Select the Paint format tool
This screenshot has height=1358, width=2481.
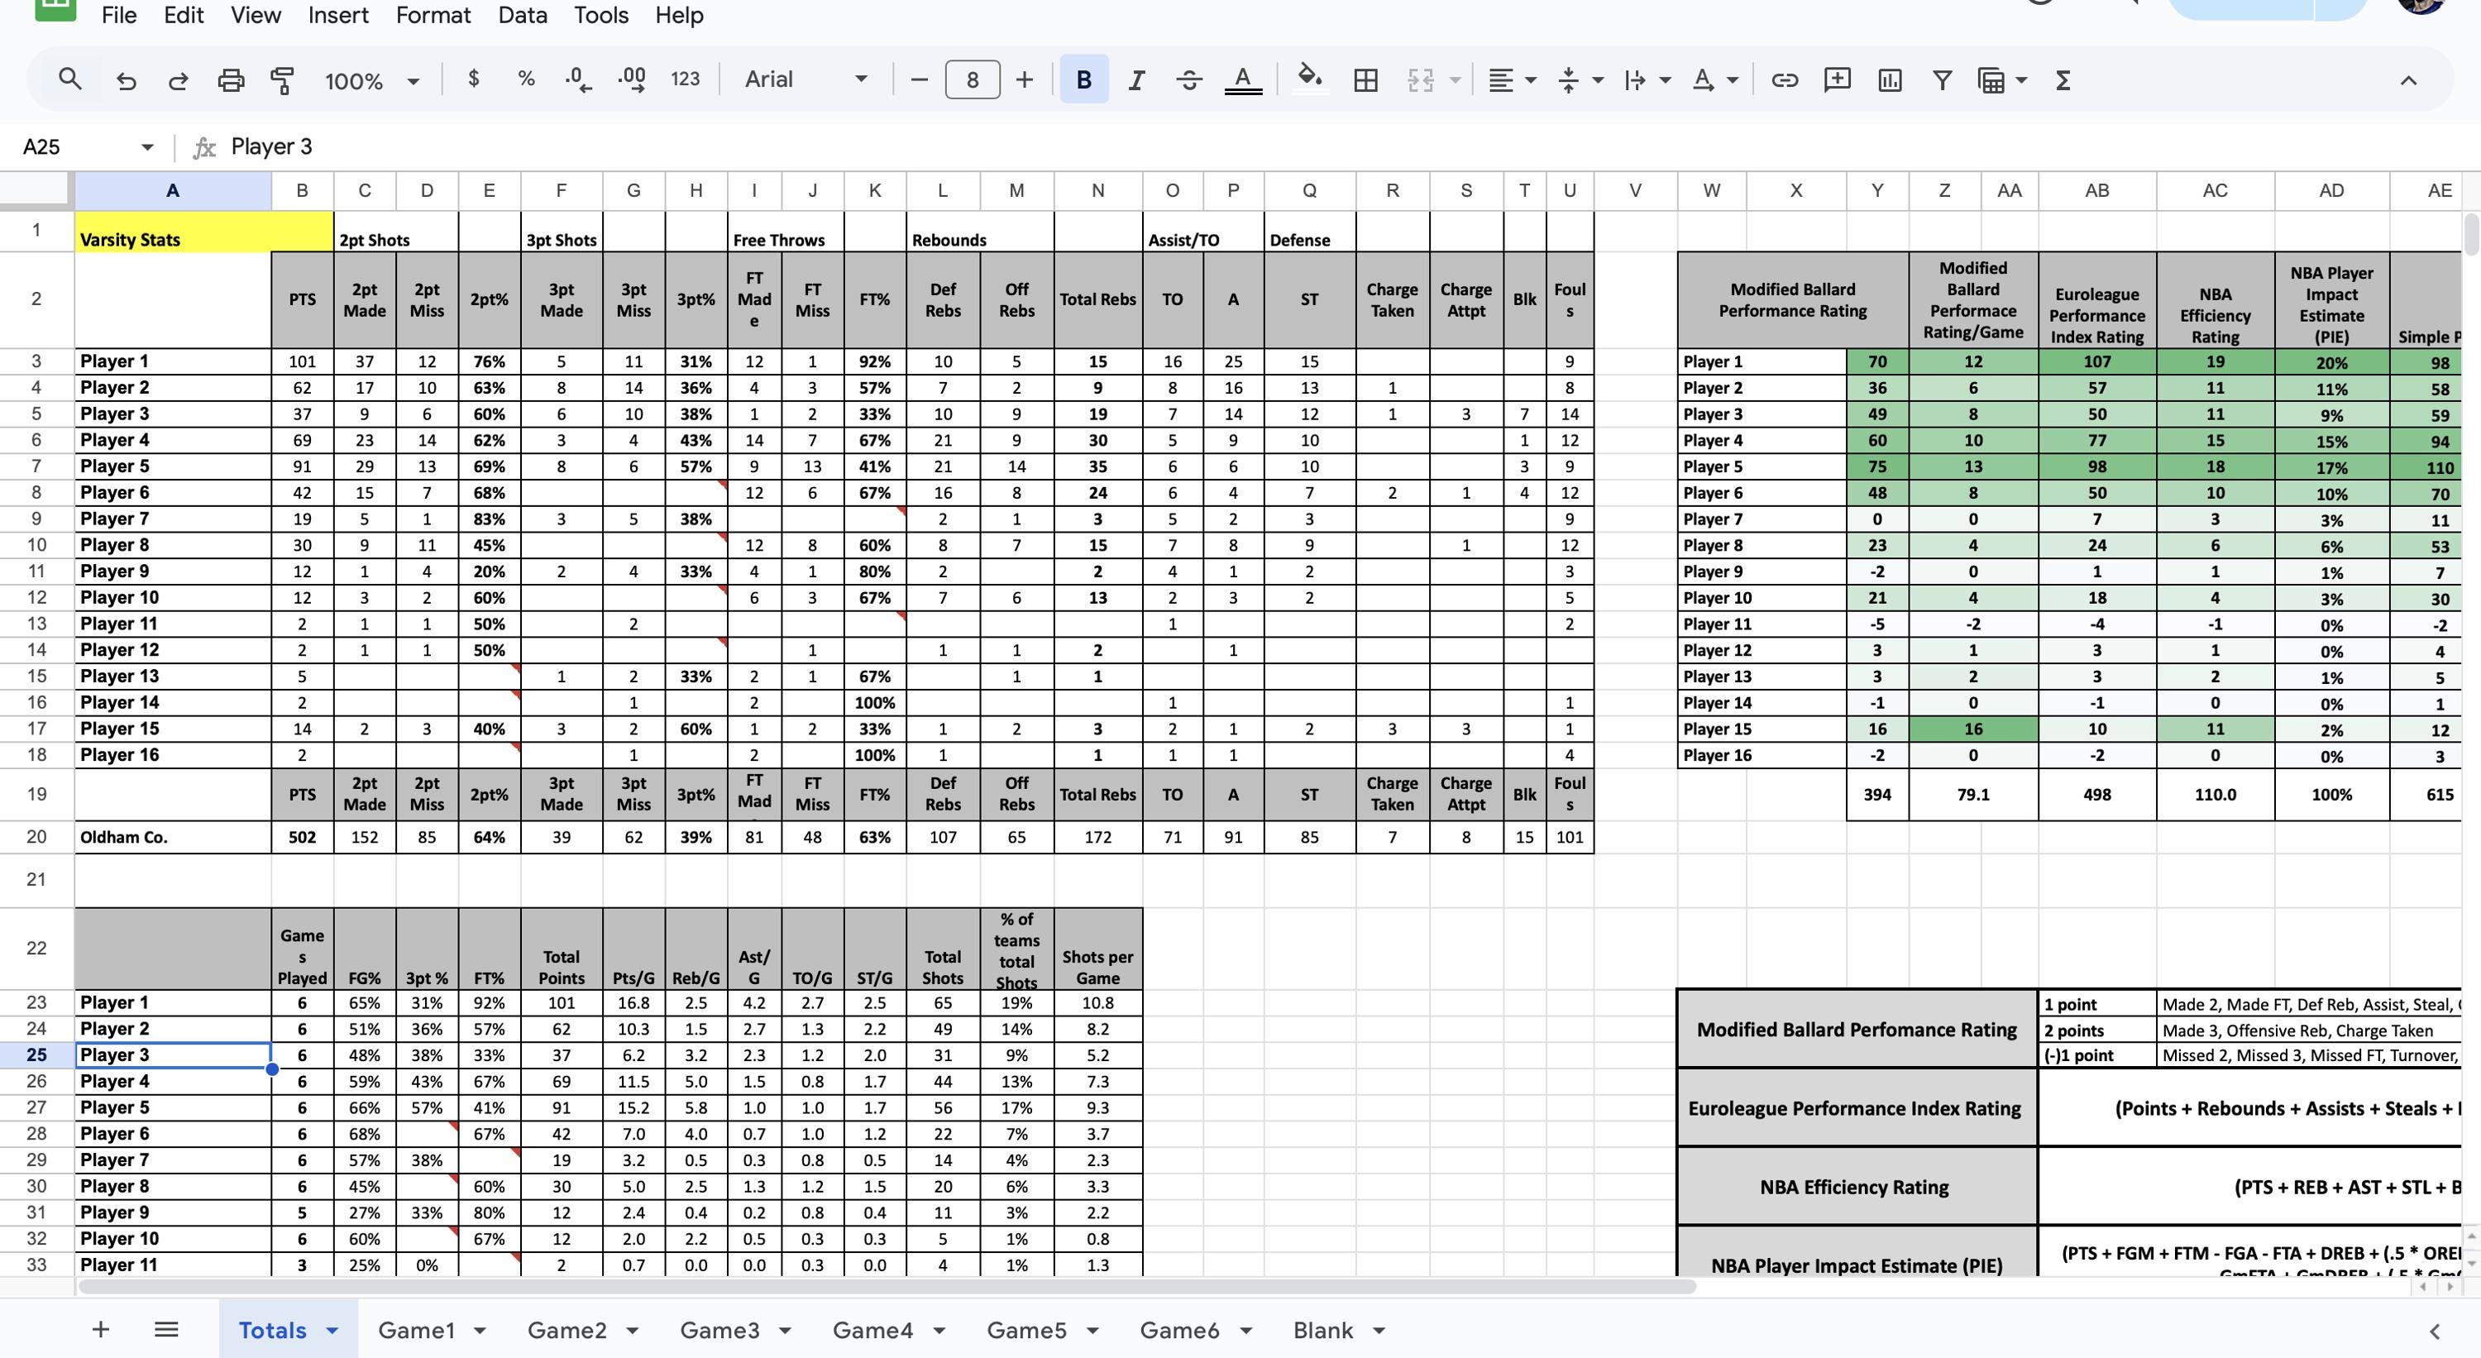pyautogui.click(x=282, y=79)
